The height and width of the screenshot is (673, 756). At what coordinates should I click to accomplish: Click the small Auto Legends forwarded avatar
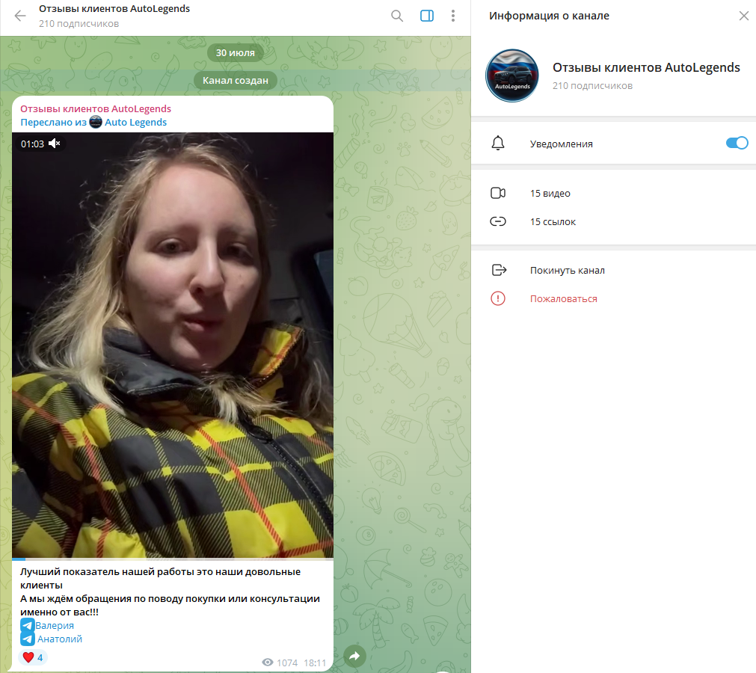[96, 122]
